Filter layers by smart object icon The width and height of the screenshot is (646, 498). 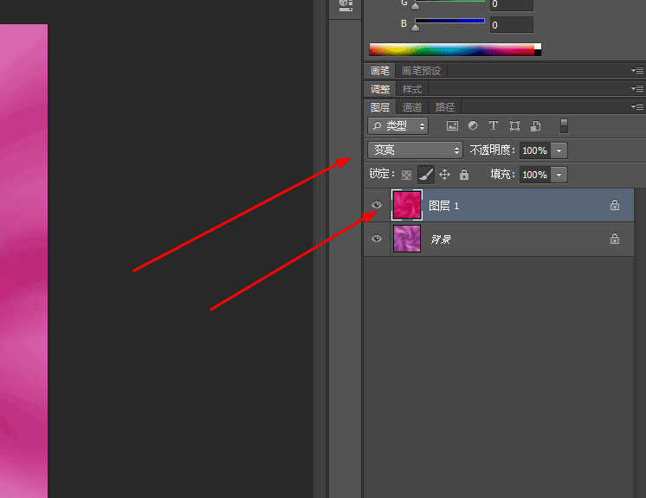click(x=535, y=126)
